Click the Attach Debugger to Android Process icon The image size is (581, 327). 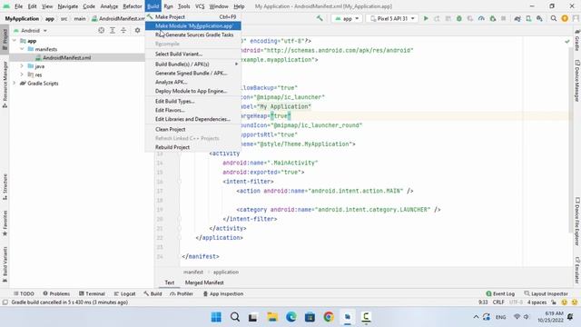click(492, 18)
